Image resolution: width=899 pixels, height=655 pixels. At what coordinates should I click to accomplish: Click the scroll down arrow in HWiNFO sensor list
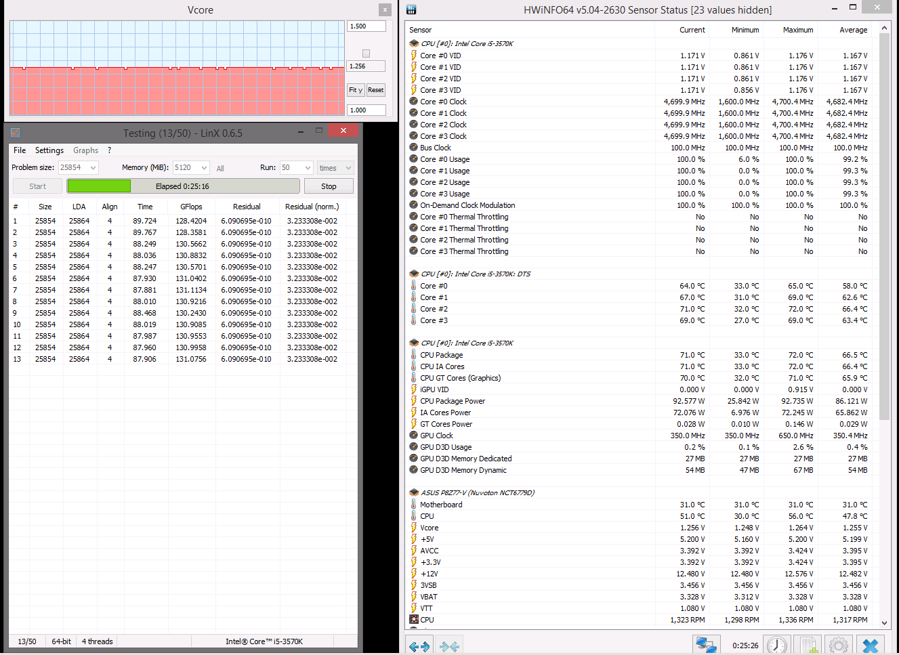884,623
